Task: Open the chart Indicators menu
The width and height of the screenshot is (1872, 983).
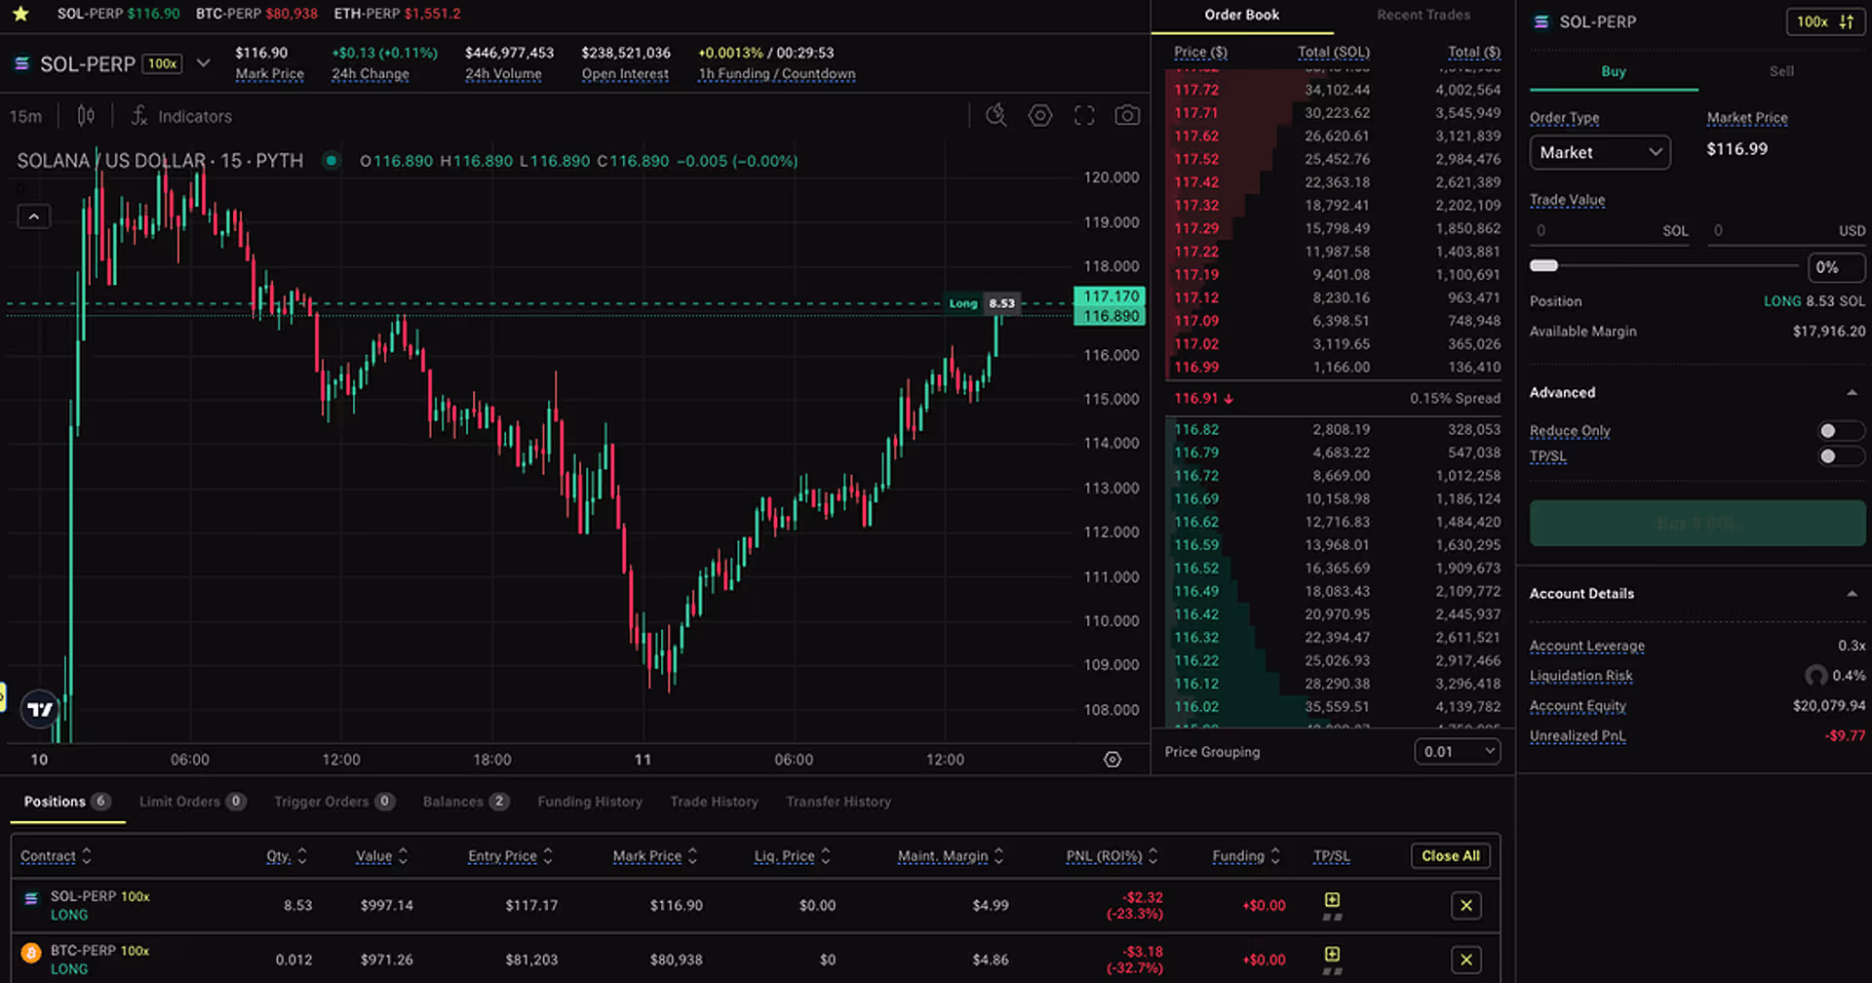Action: pyautogui.click(x=181, y=116)
